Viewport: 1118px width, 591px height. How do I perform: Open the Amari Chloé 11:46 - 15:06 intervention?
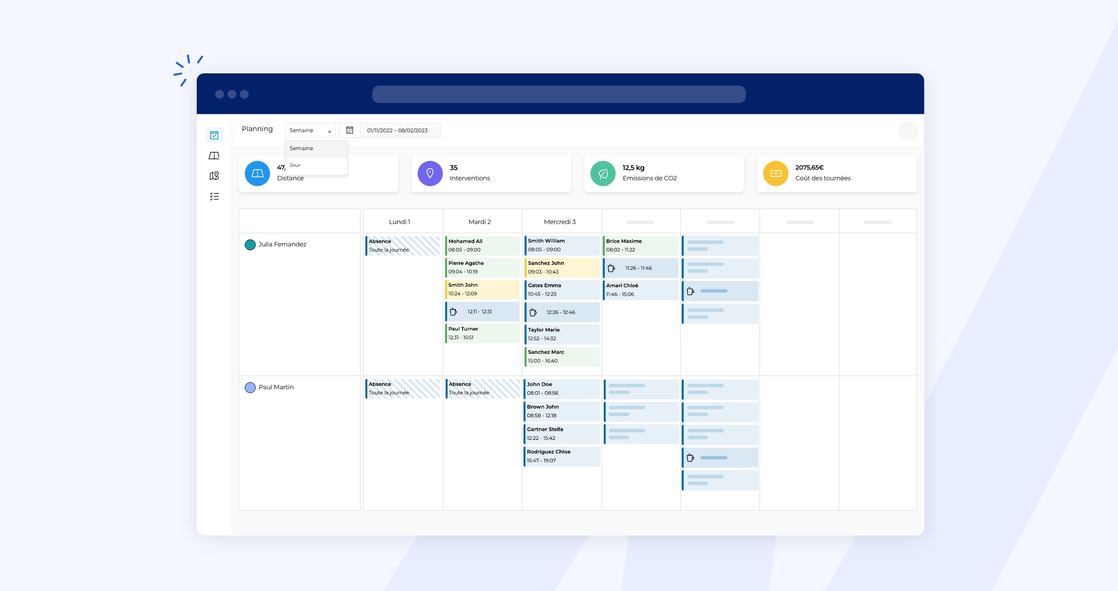640,290
